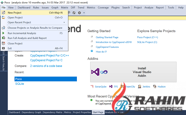Click the Hudson icon
Screen dimensions: 186x115
coord(155,86)
